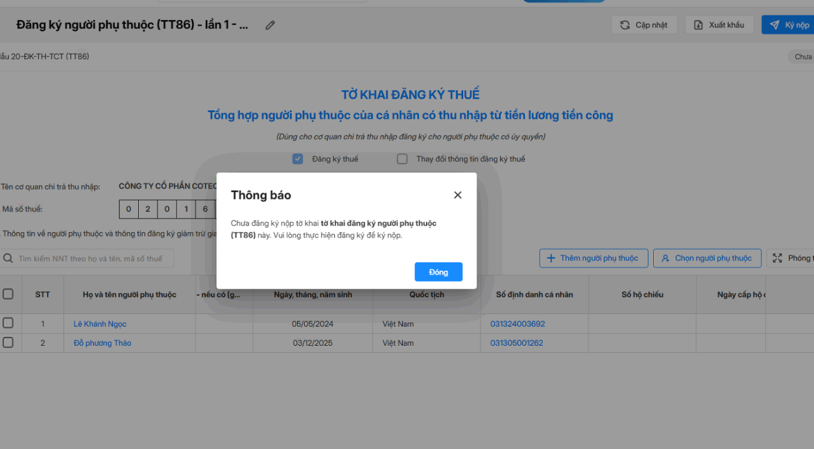Click the ID number 031324003692
The width and height of the screenshot is (814, 449).
pos(518,324)
